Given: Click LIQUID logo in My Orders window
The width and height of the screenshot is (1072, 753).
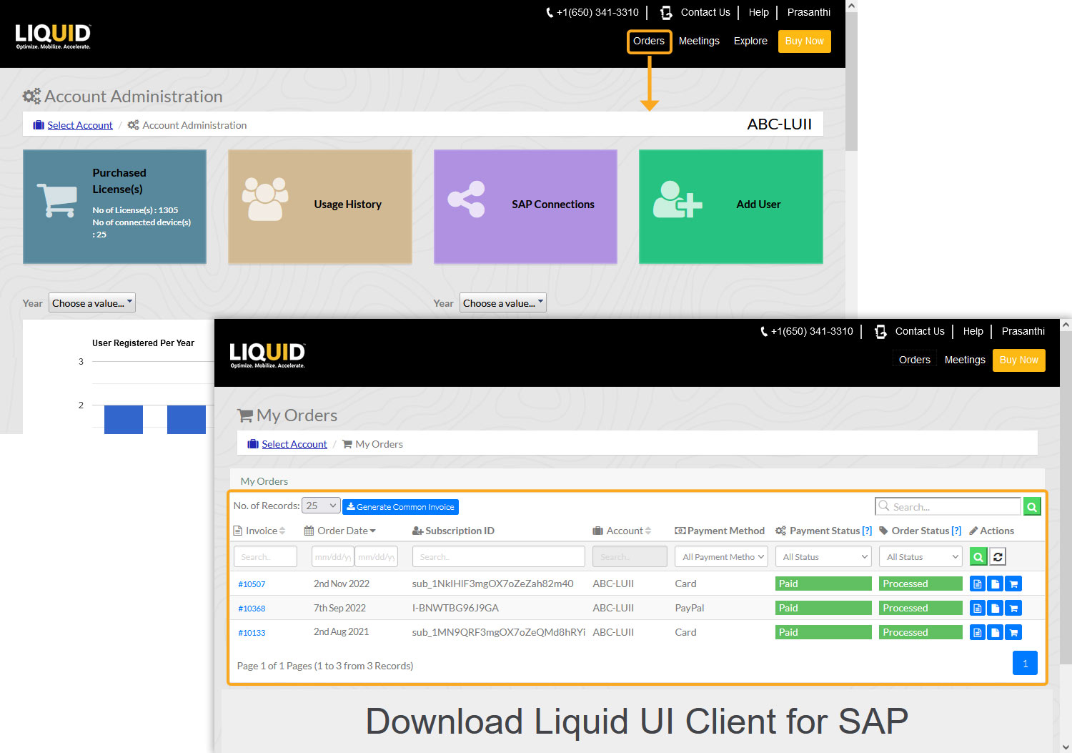Looking at the screenshot, I should click(x=268, y=355).
